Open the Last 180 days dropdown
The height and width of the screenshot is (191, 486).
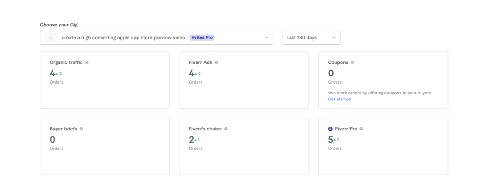point(312,38)
